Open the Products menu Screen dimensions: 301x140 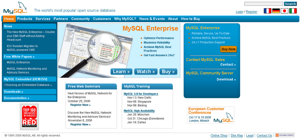tap(25, 19)
